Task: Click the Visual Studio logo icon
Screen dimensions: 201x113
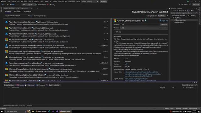Action: [x=2, y=1]
